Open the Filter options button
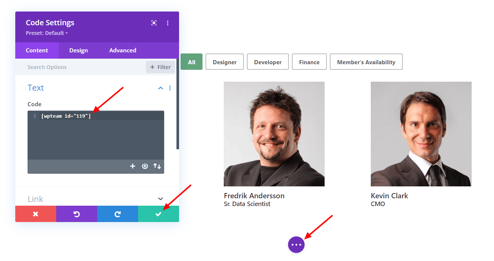 tap(160, 67)
